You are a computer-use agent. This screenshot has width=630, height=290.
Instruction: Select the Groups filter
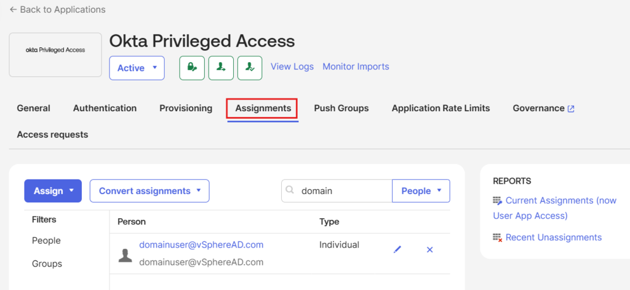point(47,264)
